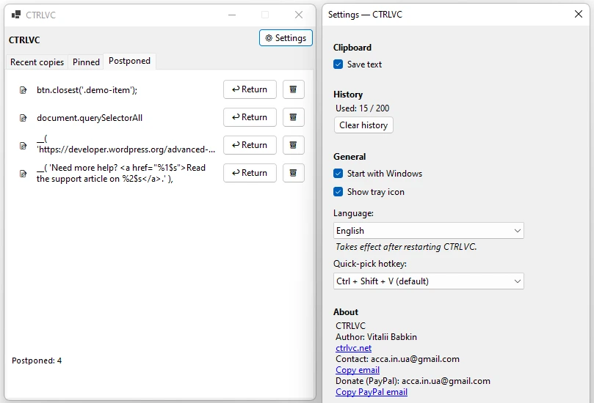
Task: Disable Start with Windows
Action: tap(338, 174)
